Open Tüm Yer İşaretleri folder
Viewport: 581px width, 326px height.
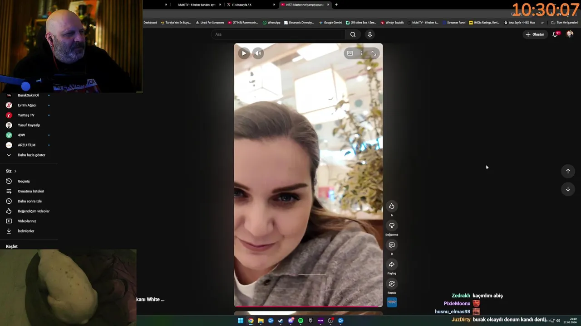[x=564, y=23]
